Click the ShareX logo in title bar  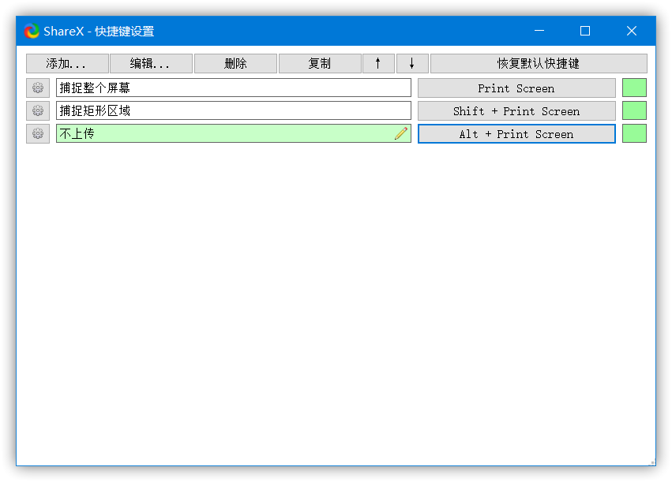32,31
